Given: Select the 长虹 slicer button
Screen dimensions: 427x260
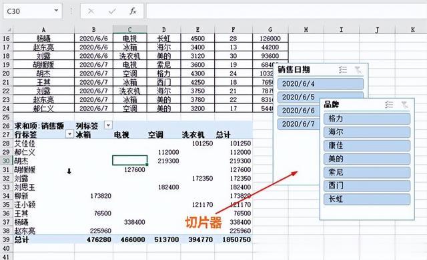Looking at the screenshot, I should [367, 199].
